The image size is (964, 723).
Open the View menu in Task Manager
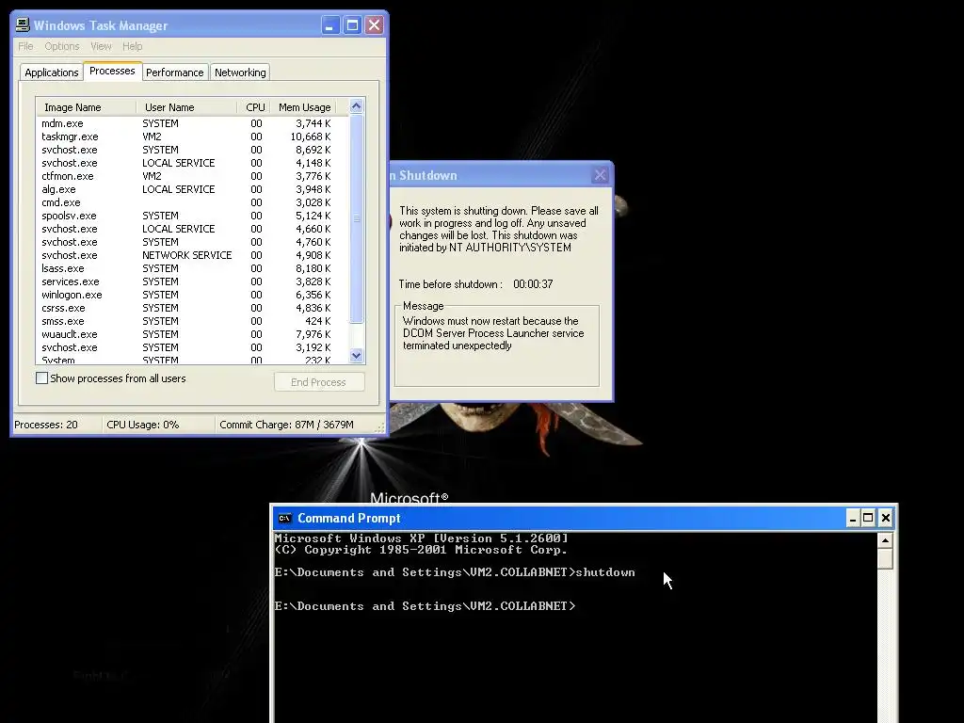tap(101, 46)
